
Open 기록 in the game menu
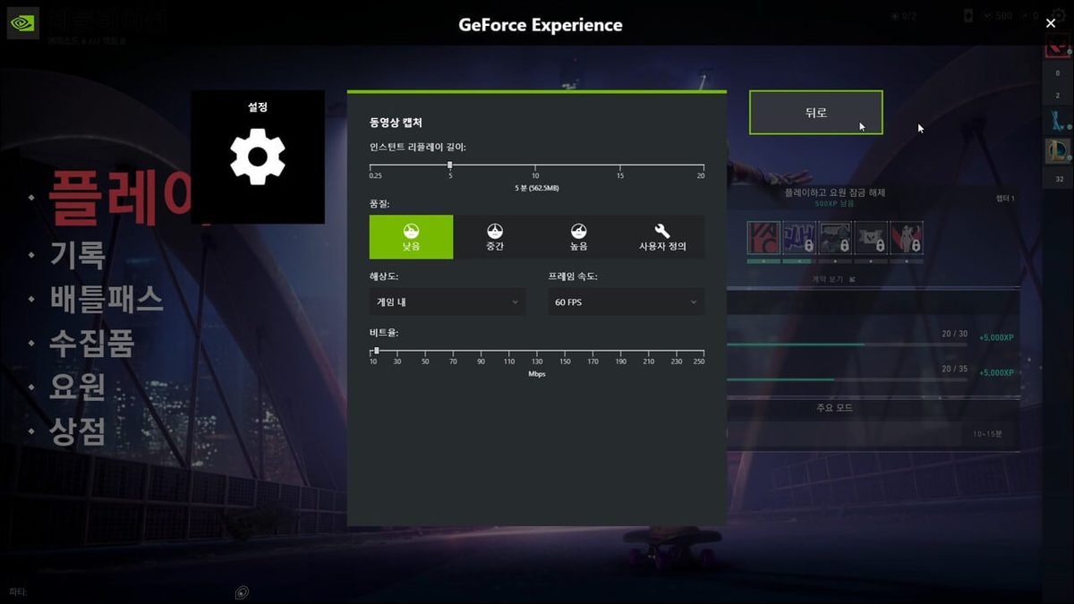click(78, 255)
